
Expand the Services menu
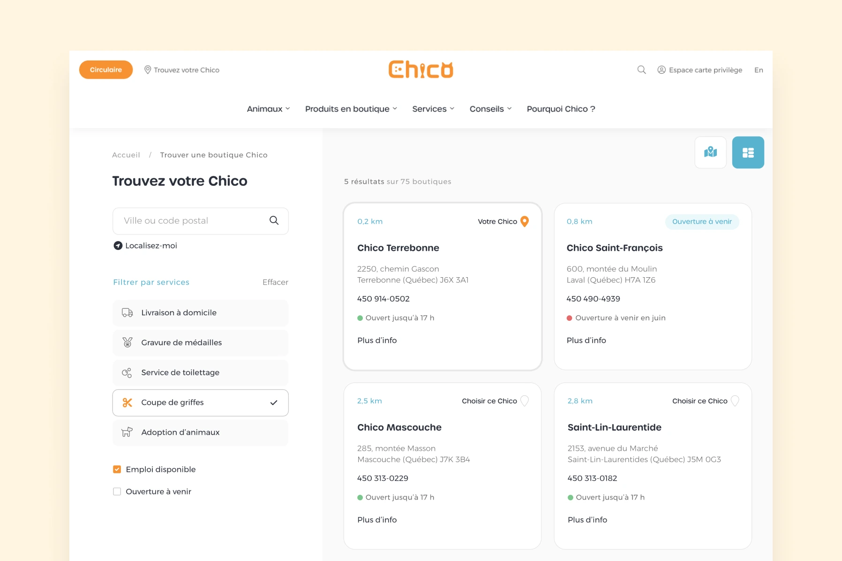point(433,109)
